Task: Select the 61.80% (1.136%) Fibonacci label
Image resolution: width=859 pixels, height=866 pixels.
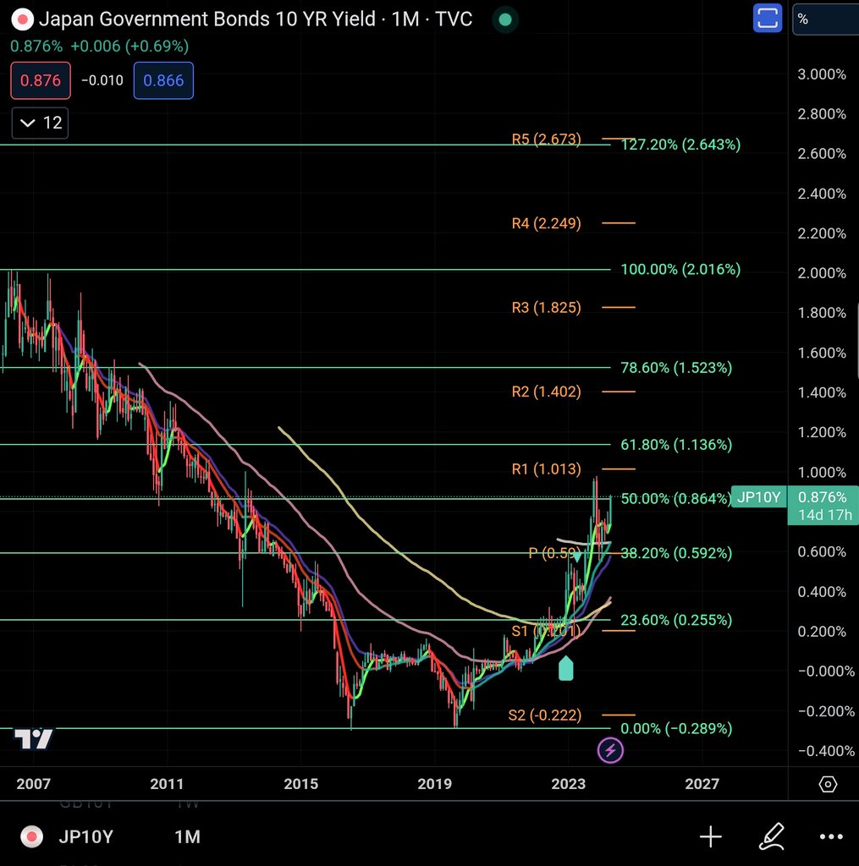Action: 676,445
